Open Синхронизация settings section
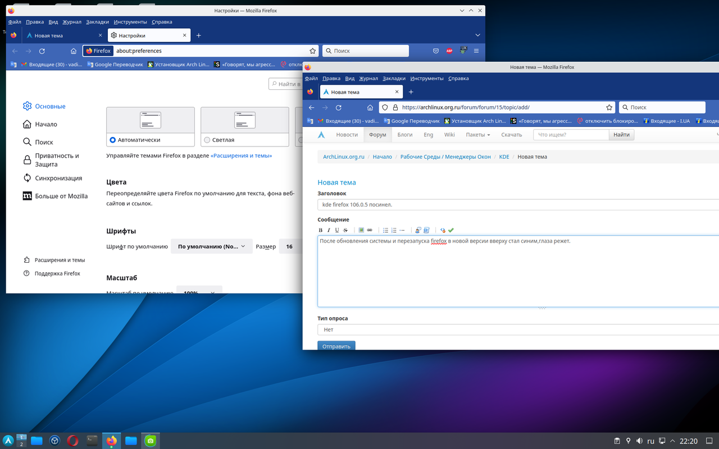The height and width of the screenshot is (449, 719). [x=52, y=178]
